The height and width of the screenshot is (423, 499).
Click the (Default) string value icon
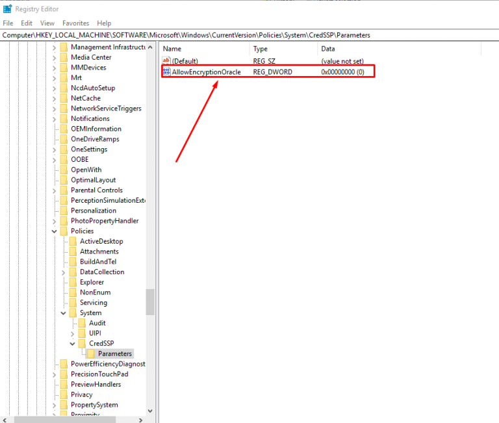pos(166,60)
